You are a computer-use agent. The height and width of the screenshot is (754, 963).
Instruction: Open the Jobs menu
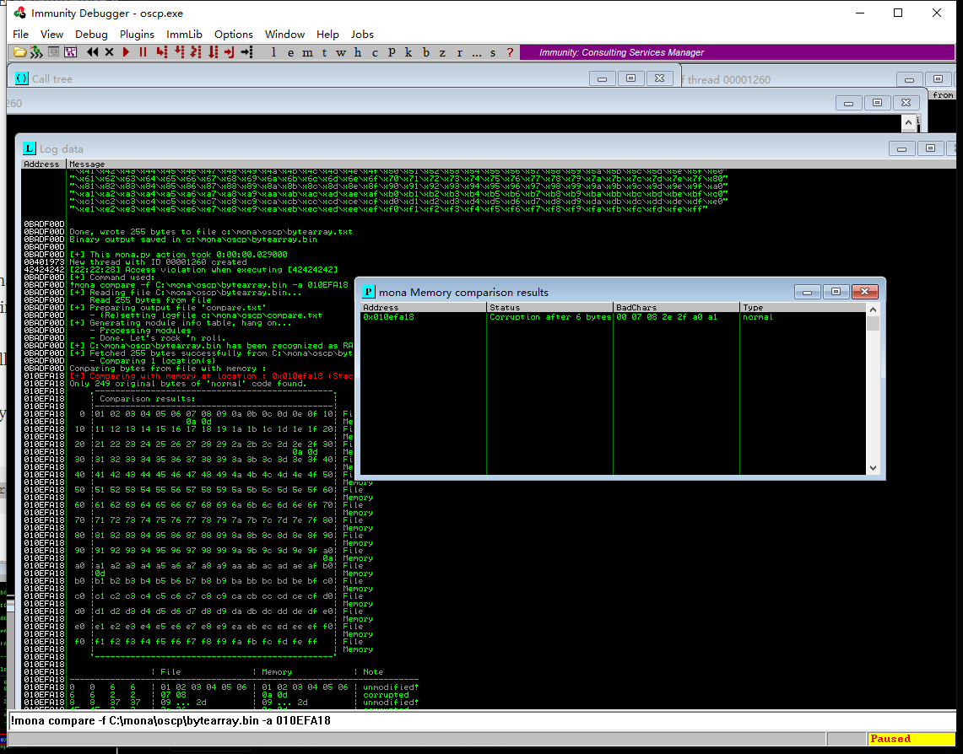click(x=362, y=35)
